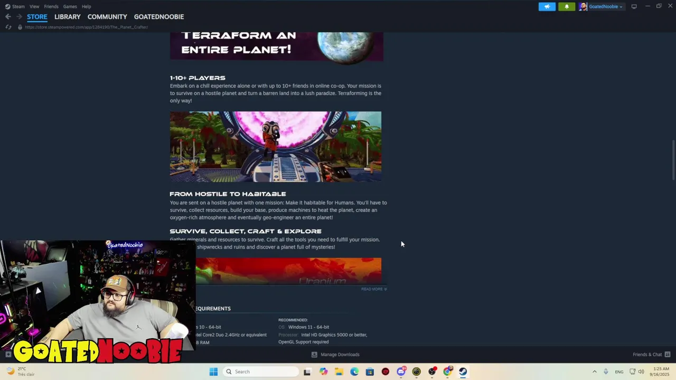Click the portal astronaut game image
This screenshot has width=676, height=380.
tap(276, 147)
